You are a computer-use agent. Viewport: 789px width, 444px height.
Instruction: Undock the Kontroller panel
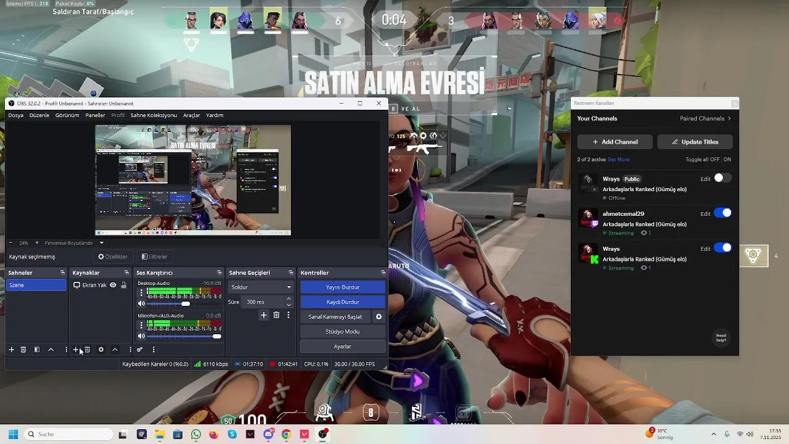383,273
